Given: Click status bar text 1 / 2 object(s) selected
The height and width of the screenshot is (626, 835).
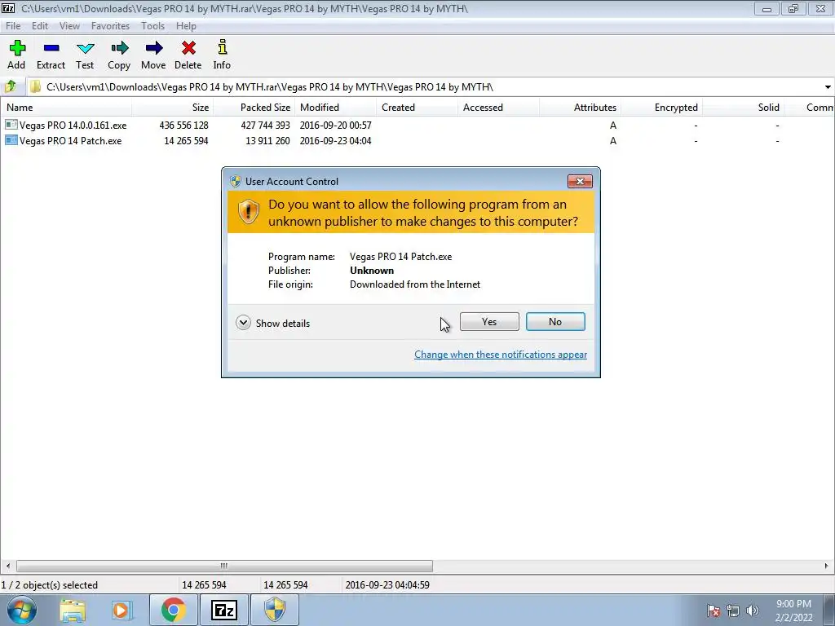Looking at the screenshot, I should [x=50, y=585].
